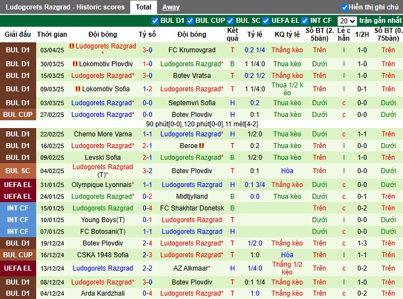The height and width of the screenshot is (299, 403).
Task: Open Arda Kardzhali team link
Action: coord(103,293)
